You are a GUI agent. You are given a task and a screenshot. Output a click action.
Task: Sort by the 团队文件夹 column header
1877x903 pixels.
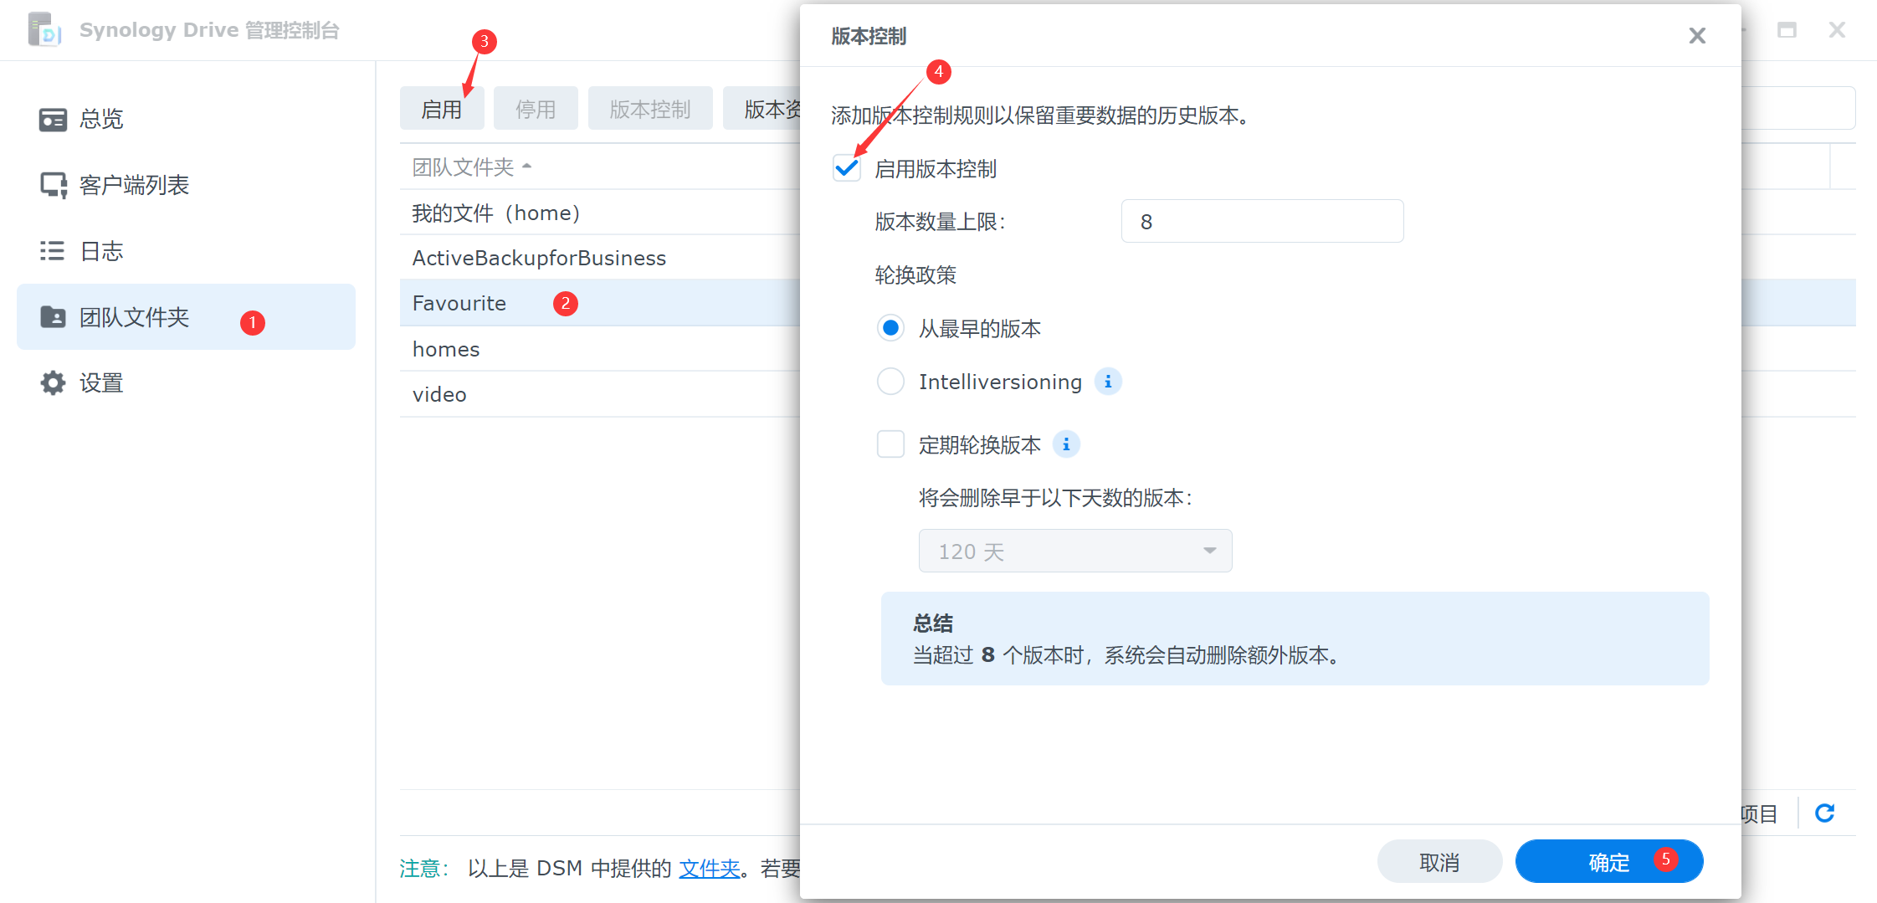(463, 167)
